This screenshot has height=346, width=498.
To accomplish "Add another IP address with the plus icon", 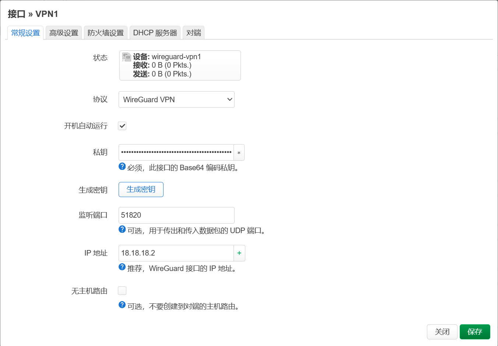I will tap(239, 253).
